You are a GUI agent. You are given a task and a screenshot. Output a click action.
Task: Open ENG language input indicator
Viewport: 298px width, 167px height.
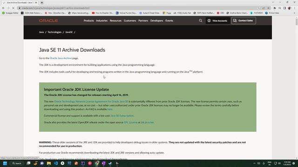(270, 163)
